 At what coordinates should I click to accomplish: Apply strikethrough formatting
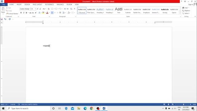coord(30,13)
